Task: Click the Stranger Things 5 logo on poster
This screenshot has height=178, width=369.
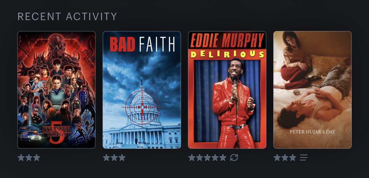Action: tap(56, 133)
